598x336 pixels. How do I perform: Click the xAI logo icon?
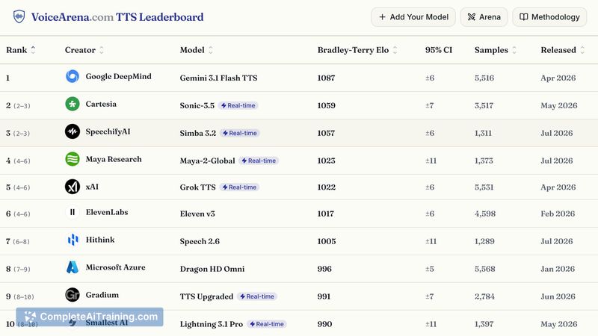pos(73,187)
